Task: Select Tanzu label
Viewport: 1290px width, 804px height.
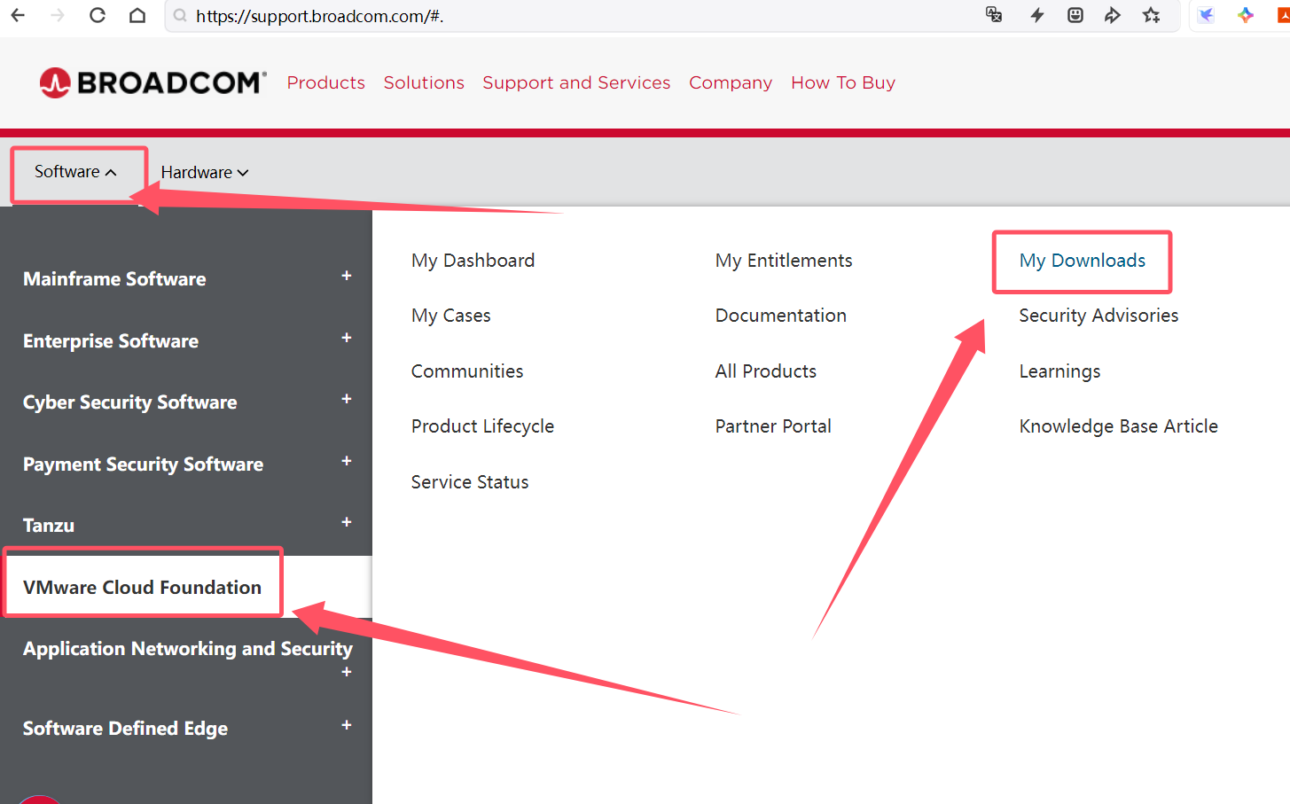Action: (x=49, y=526)
